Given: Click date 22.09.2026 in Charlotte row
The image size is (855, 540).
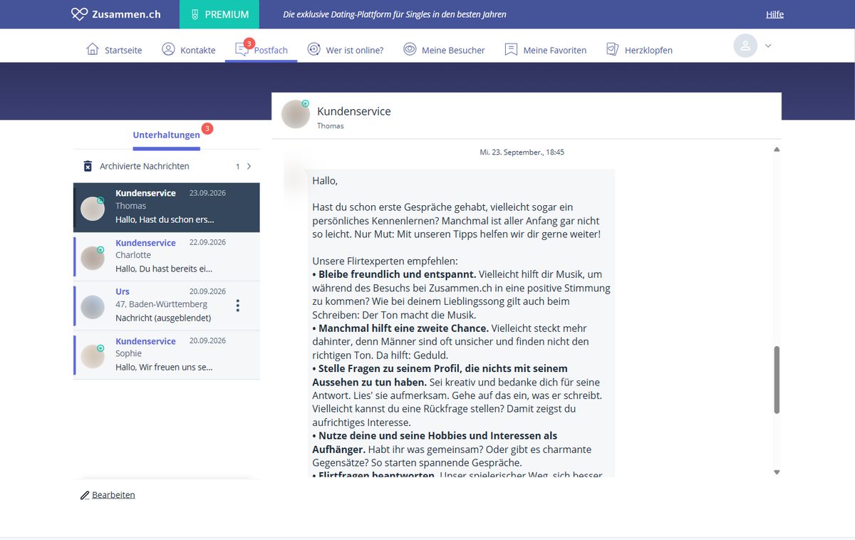Looking at the screenshot, I should (x=207, y=242).
